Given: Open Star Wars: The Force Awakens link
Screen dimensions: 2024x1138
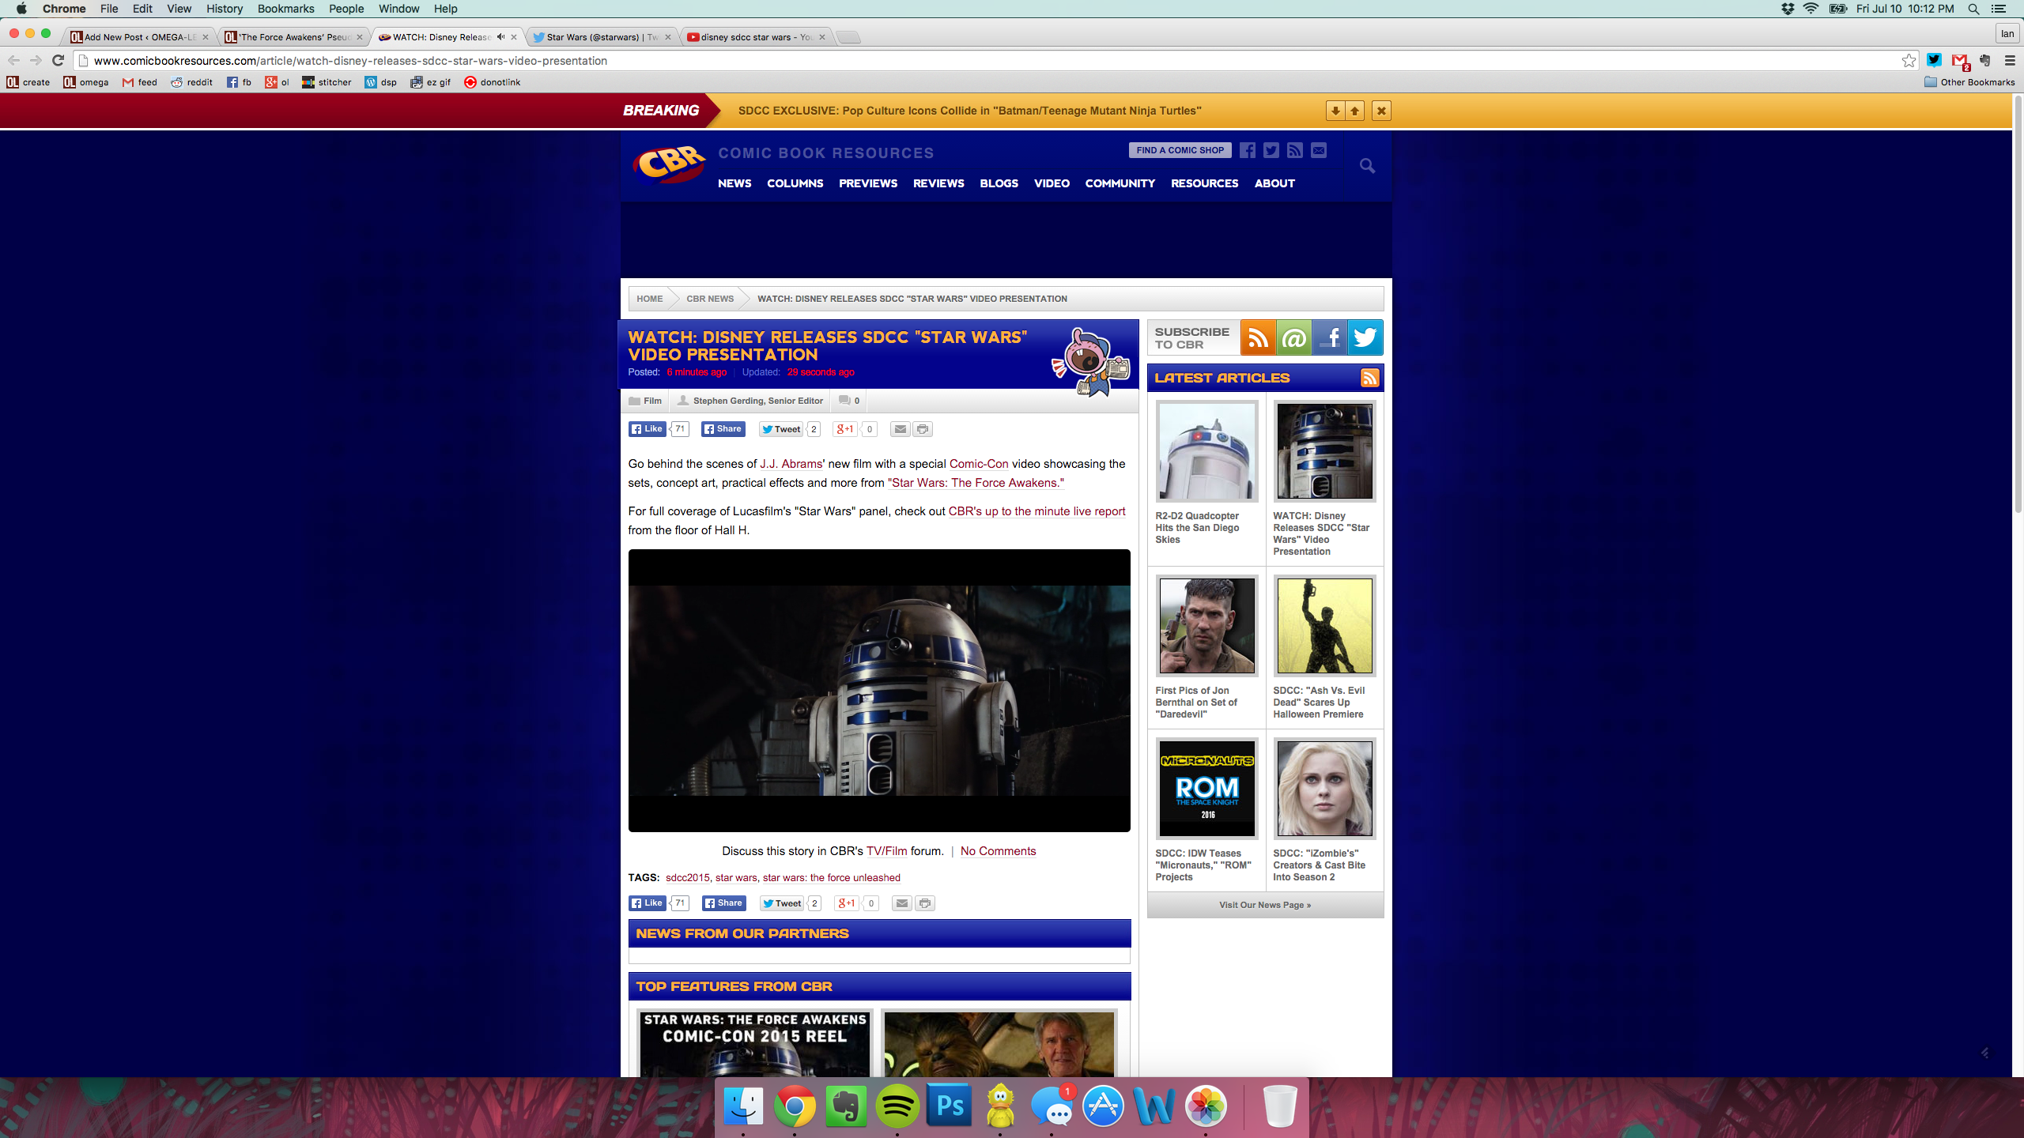Looking at the screenshot, I should coord(976,483).
